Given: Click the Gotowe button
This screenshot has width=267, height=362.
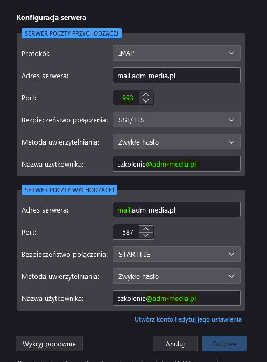Looking at the screenshot, I should point(224,344).
